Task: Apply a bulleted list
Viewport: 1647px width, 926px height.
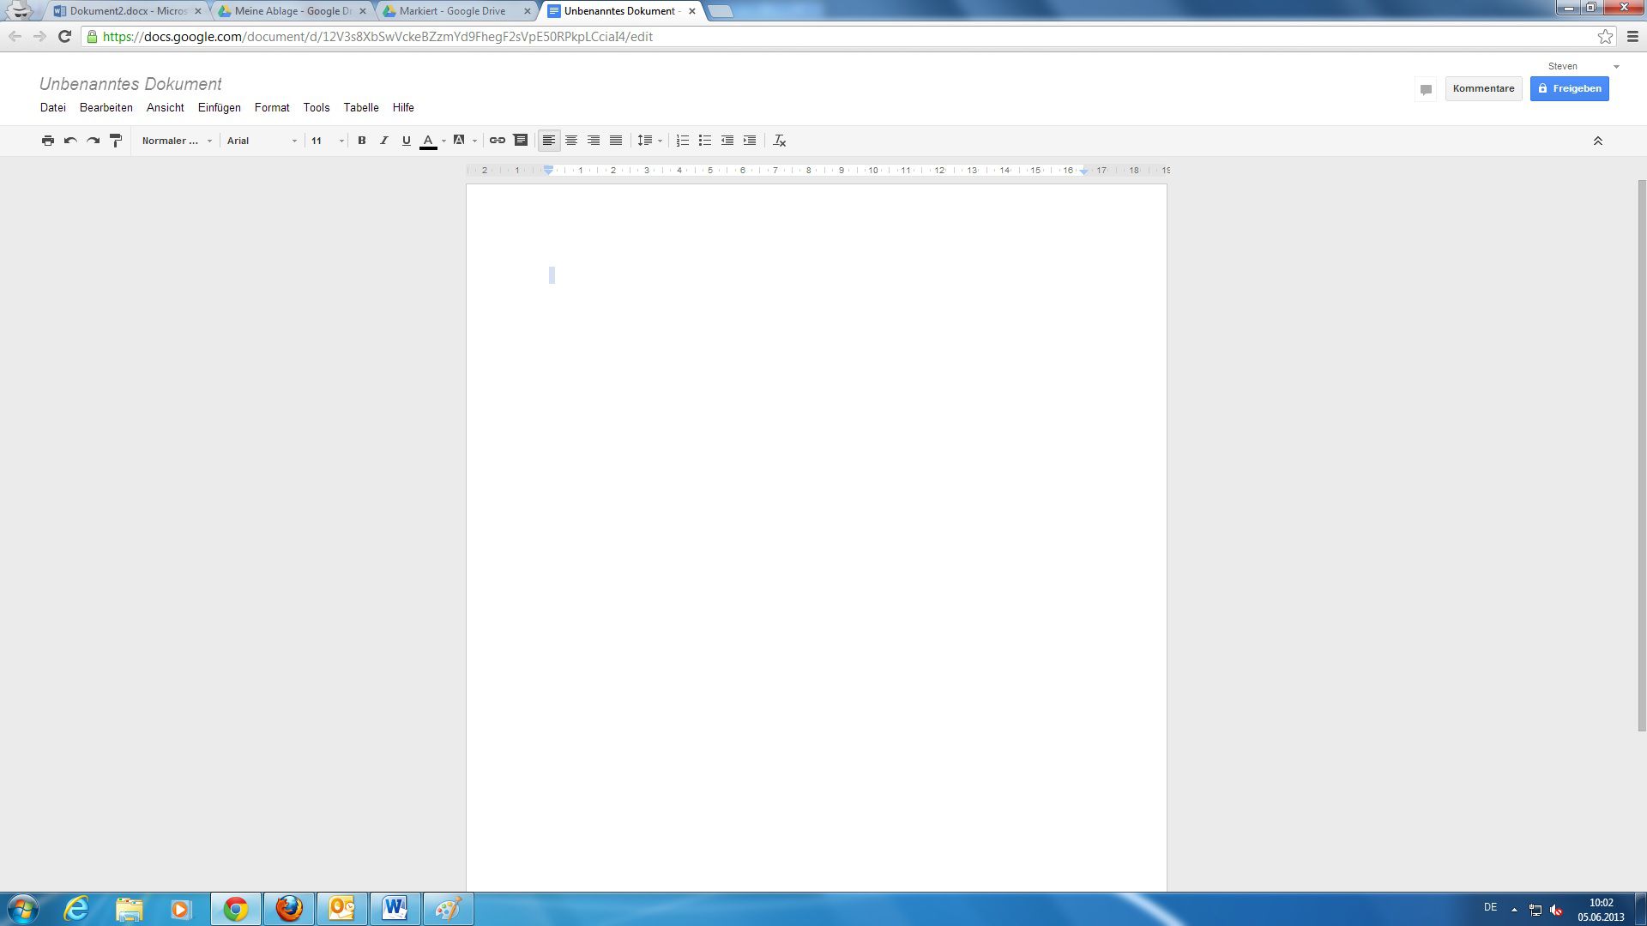Action: tap(704, 140)
